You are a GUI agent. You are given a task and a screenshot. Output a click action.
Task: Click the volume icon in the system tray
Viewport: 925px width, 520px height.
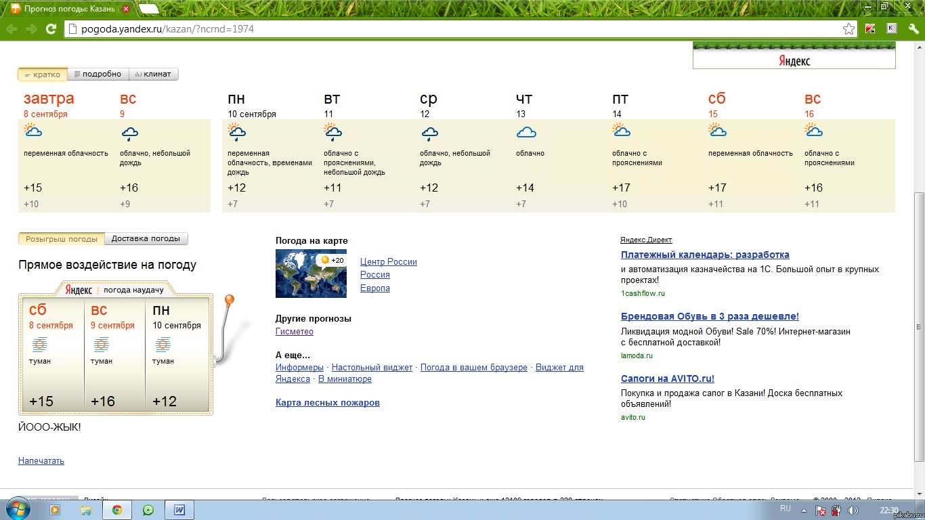[x=853, y=511]
